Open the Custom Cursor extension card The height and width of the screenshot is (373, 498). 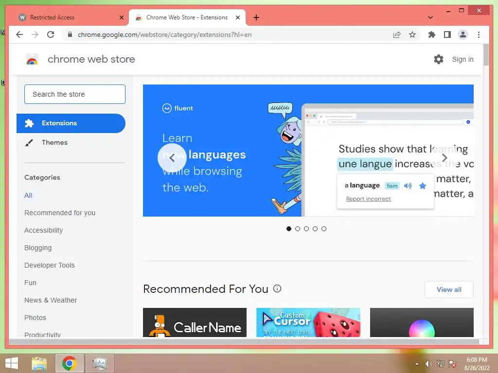(308, 322)
